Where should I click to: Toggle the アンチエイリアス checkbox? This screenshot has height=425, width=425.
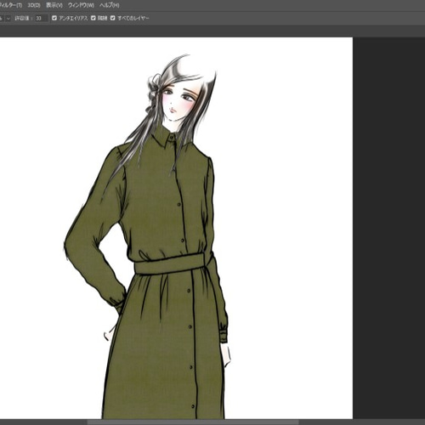pos(54,18)
